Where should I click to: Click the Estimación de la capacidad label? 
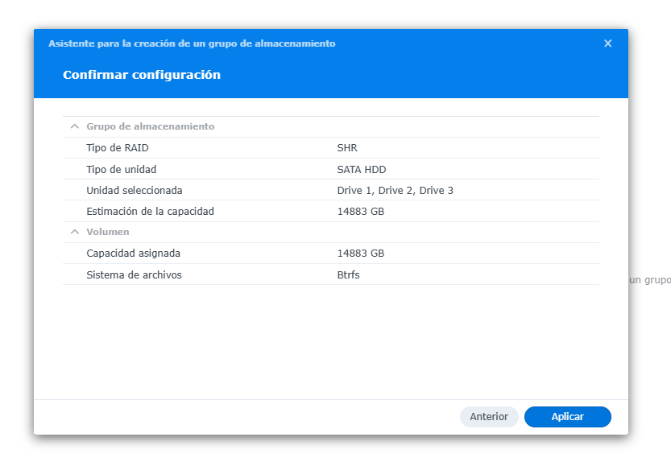150,212
